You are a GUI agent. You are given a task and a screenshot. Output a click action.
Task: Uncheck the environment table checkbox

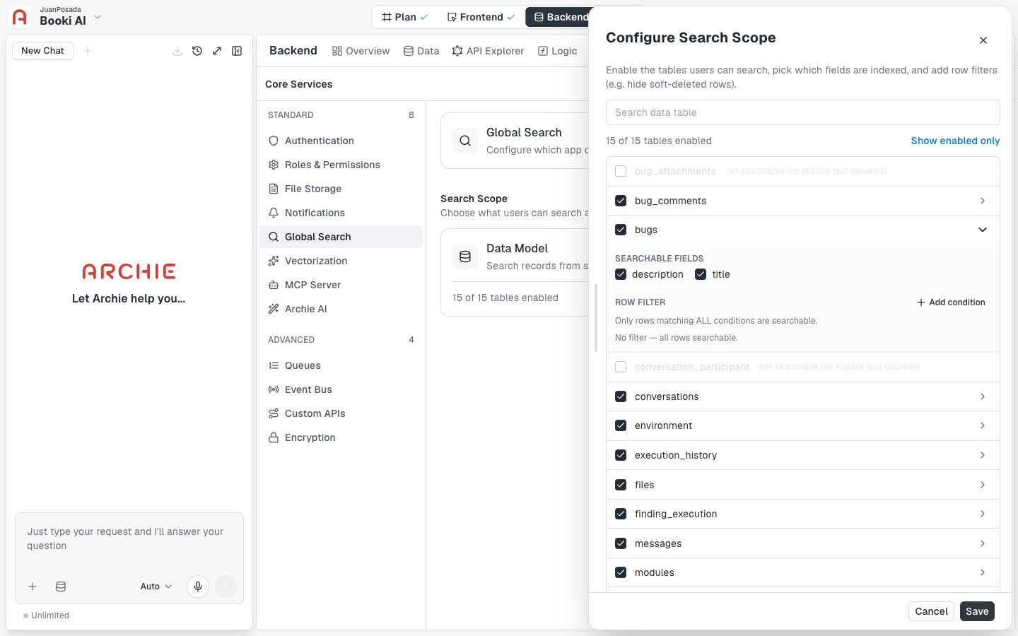[x=621, y=425]
